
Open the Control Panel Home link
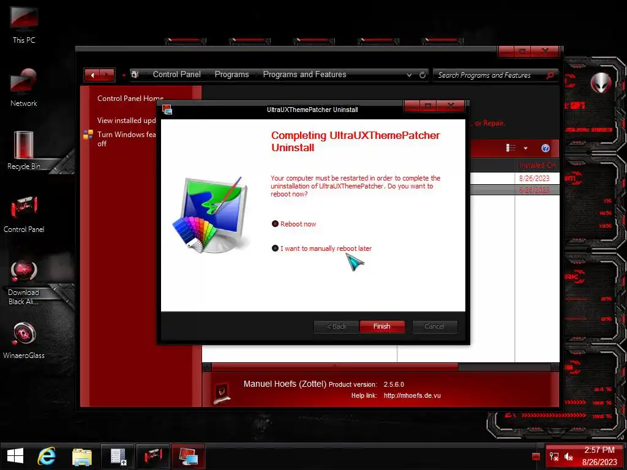(x=130, y=99)
